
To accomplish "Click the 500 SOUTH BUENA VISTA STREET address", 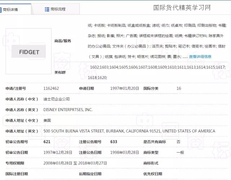I will click(129, 131).
